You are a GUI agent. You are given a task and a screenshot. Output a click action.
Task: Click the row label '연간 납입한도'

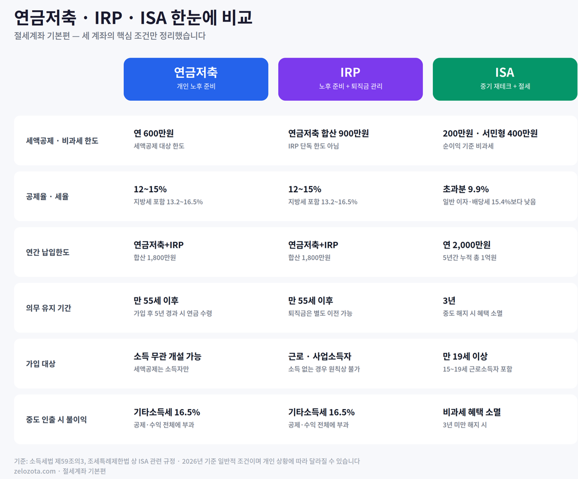coord(47,252)
